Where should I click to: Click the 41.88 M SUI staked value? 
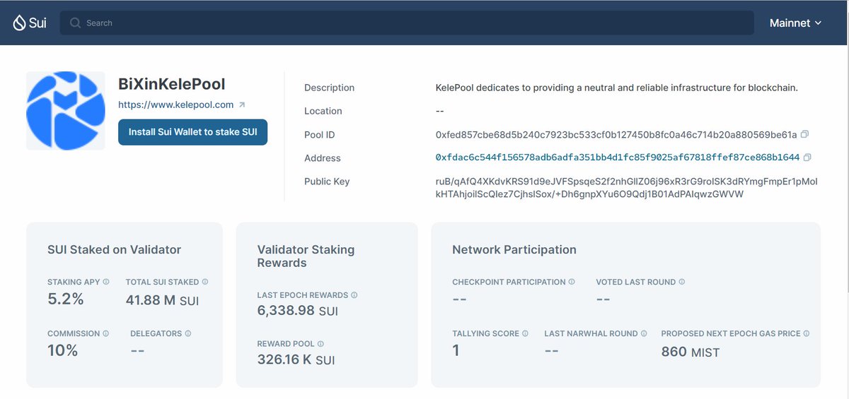point(162,300)
